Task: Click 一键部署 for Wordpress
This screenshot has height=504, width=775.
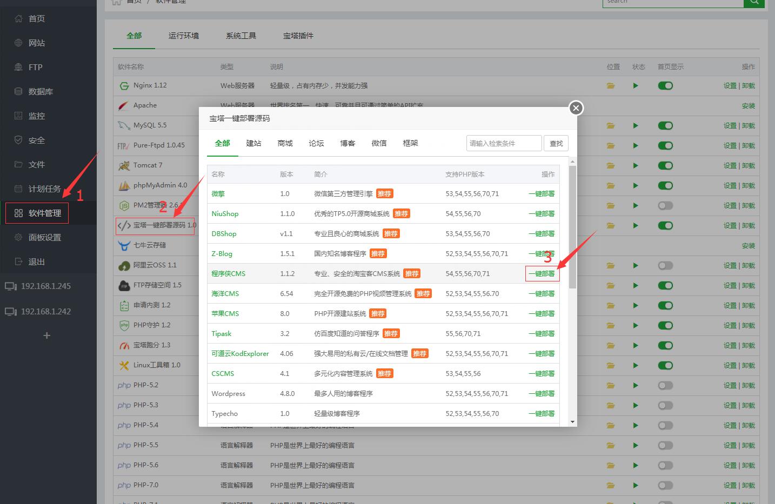Action: tap(542, 394)
